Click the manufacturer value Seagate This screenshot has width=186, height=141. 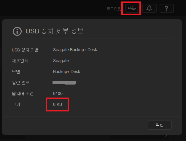click(x=61, y=61)
